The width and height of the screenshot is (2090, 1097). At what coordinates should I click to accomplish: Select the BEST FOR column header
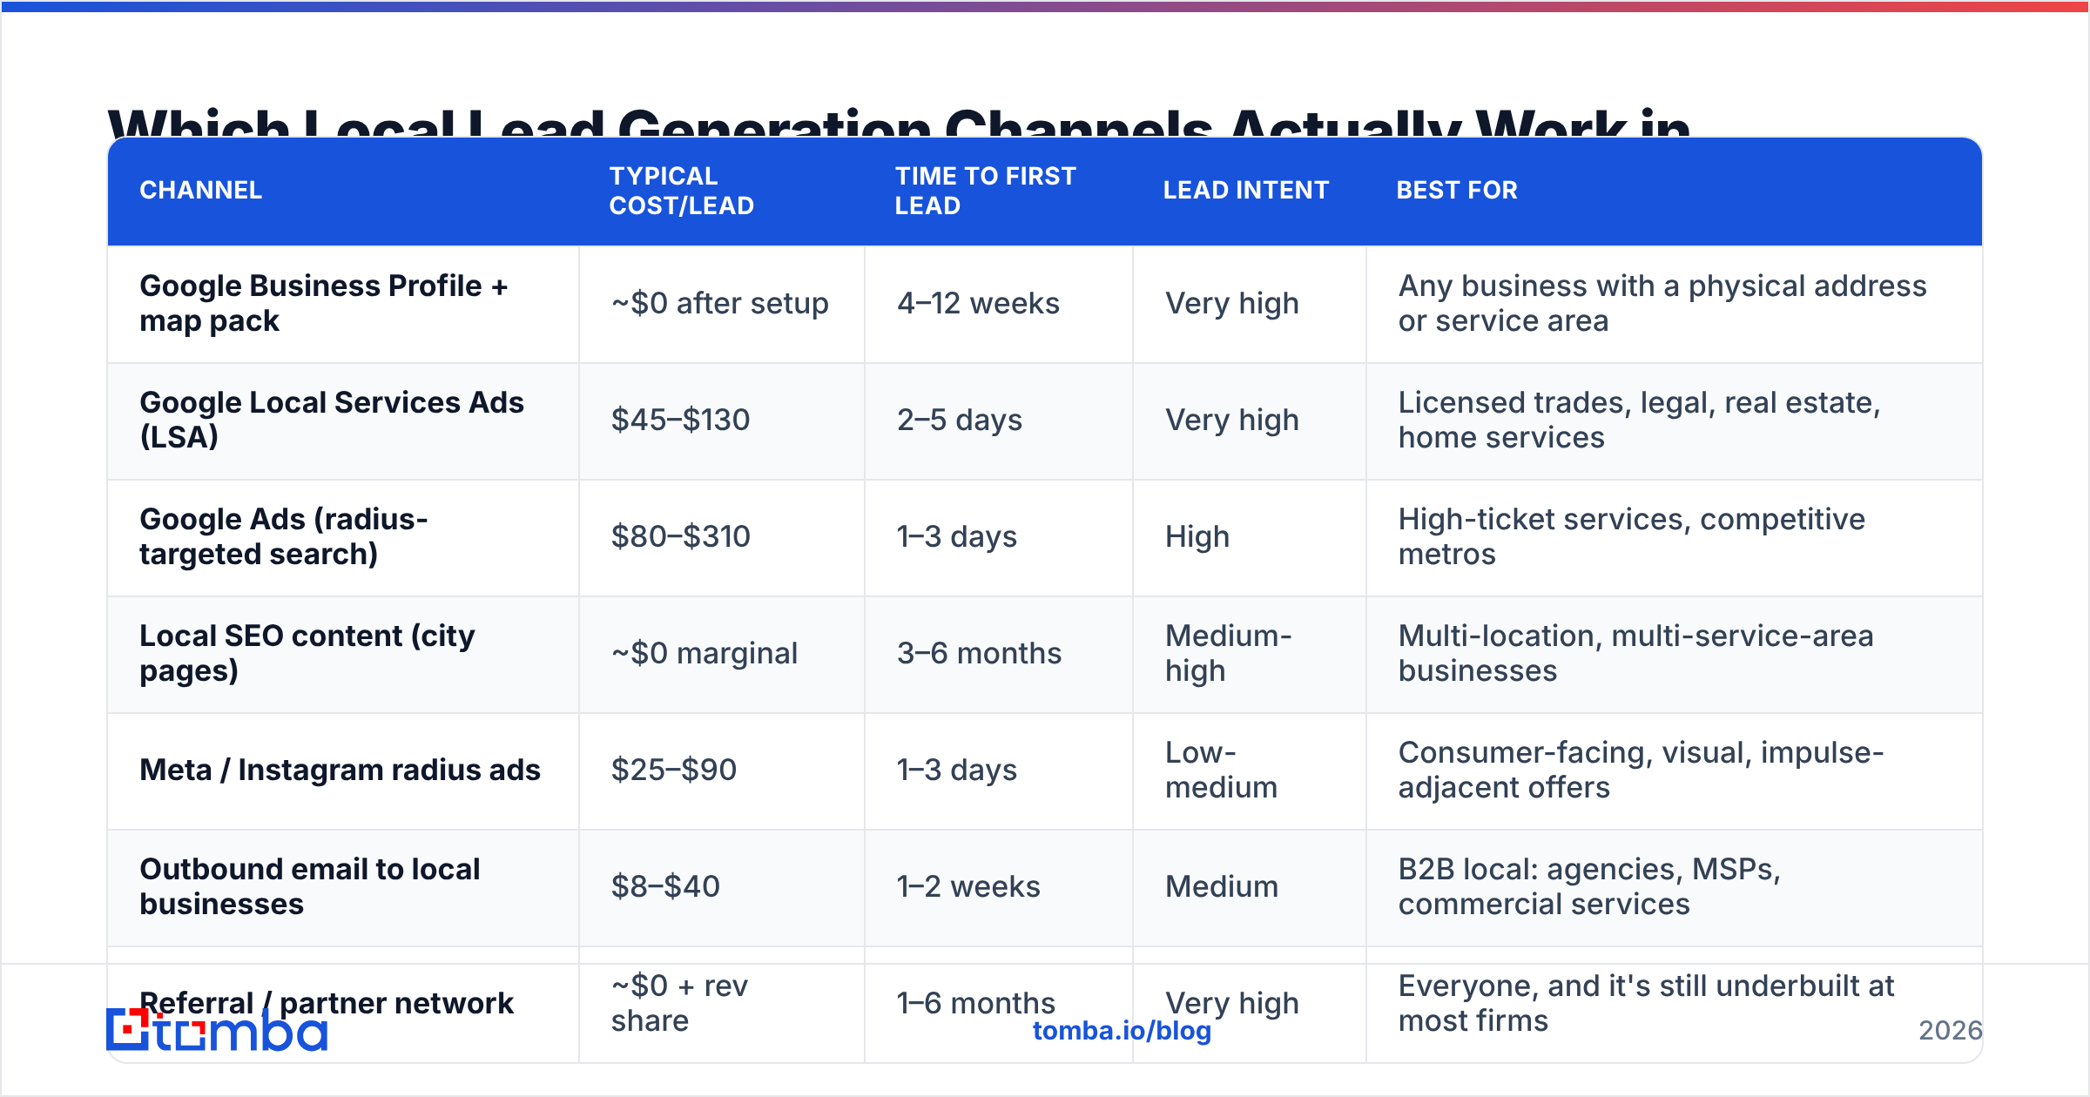coord(1457,190)
